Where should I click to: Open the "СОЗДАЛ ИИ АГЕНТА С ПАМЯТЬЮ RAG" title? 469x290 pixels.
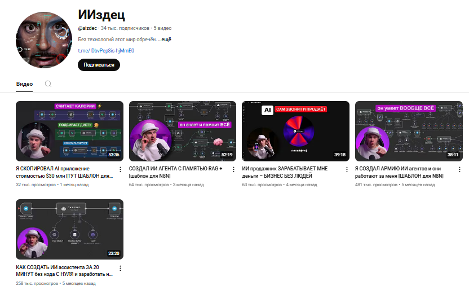(x=176, y=172)
